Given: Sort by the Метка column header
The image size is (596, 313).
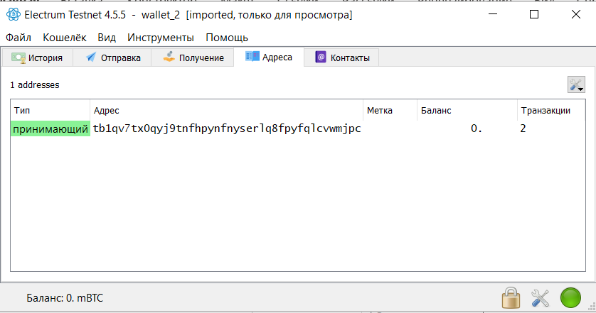Looking at the screenshot, I should click(390, 111).
